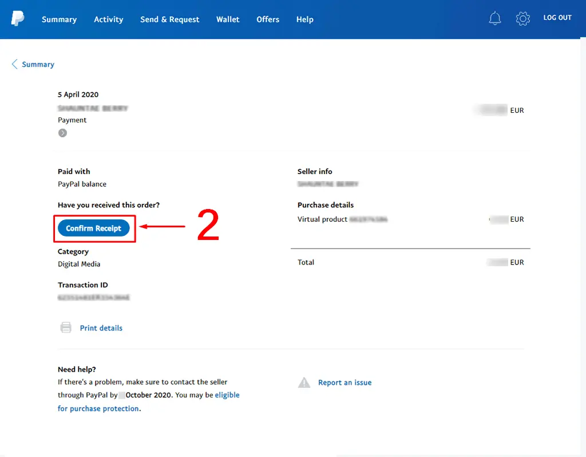Go back via the Summary link
This screenshot has height=457, width=586.
(x=38, y=64)
